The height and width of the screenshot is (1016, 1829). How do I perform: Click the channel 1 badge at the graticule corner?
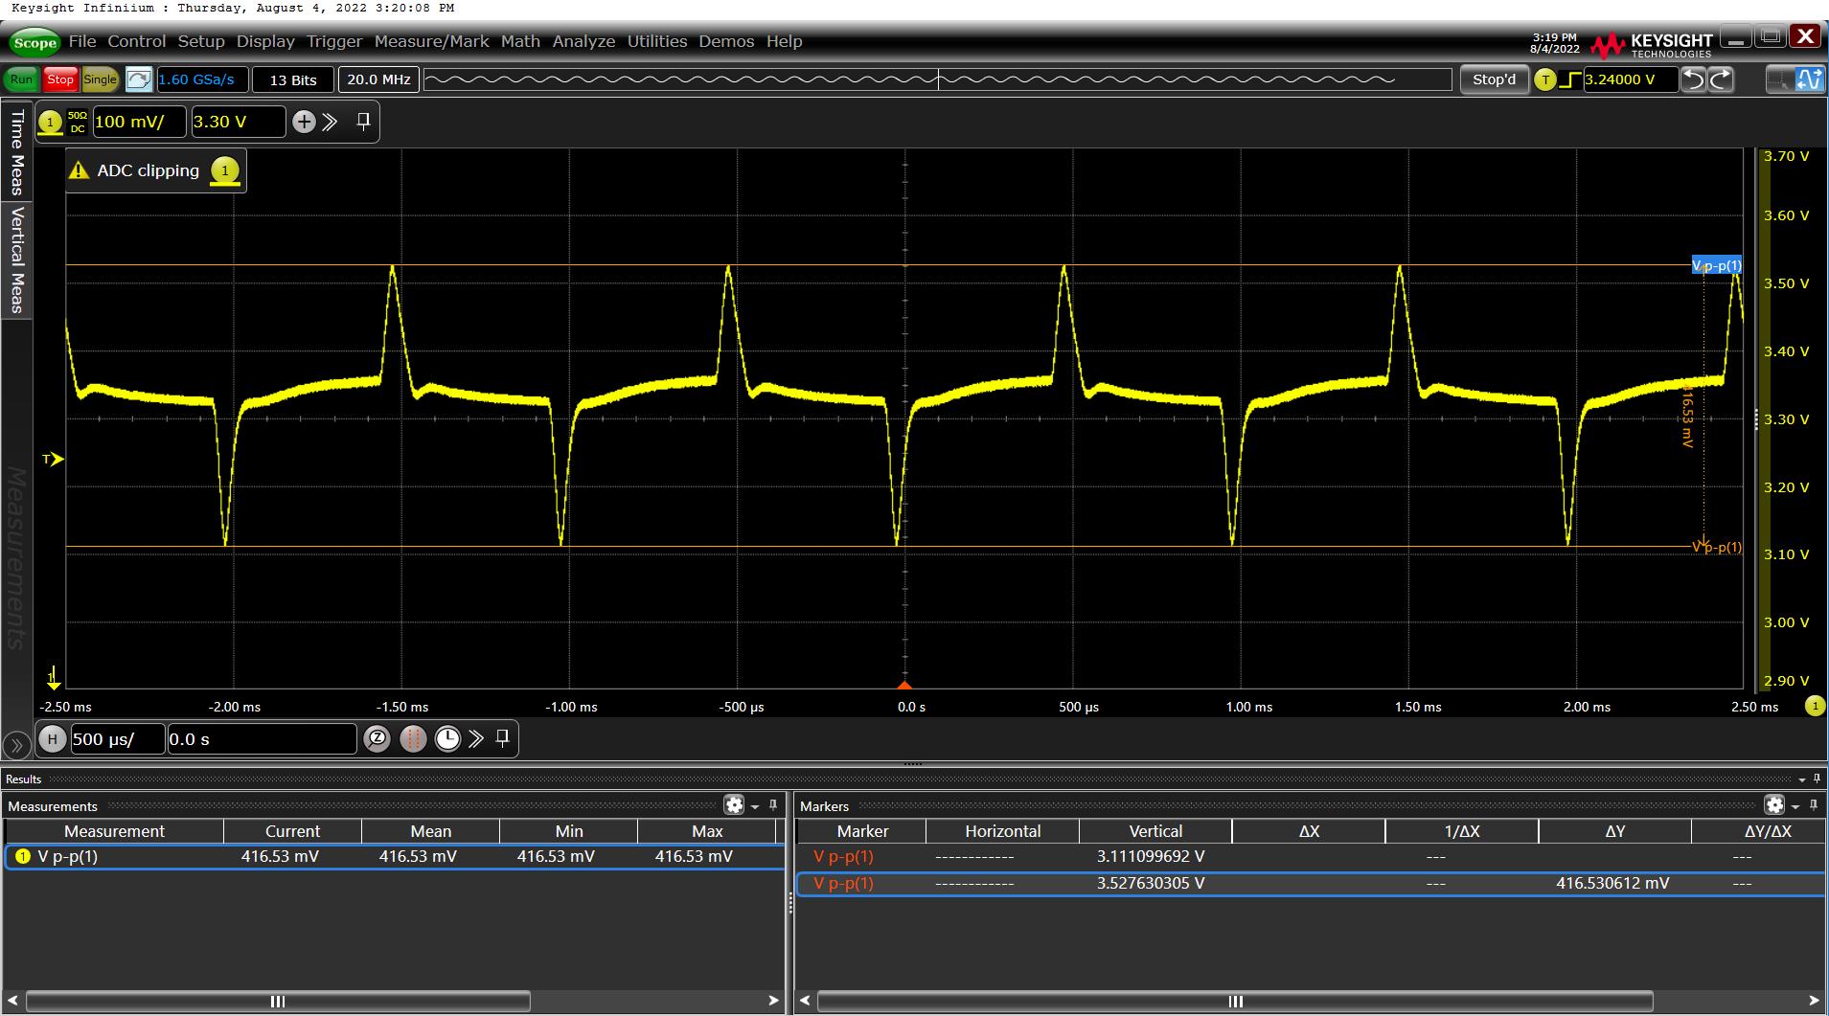1815,706
